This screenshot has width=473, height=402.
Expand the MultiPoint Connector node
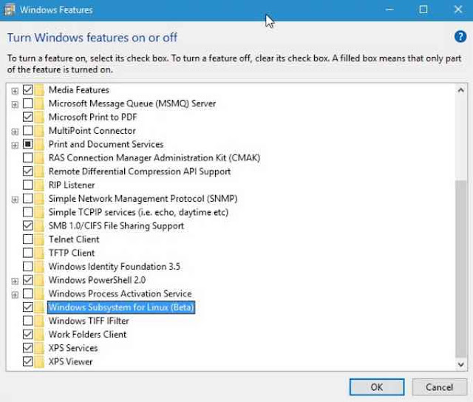[15, 132]
